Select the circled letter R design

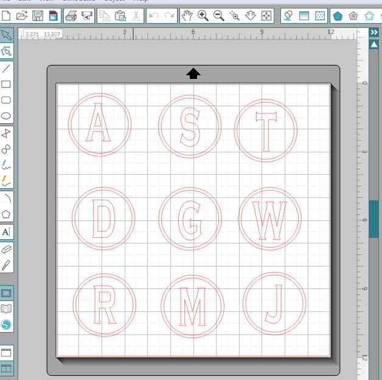tap(104, 305)
